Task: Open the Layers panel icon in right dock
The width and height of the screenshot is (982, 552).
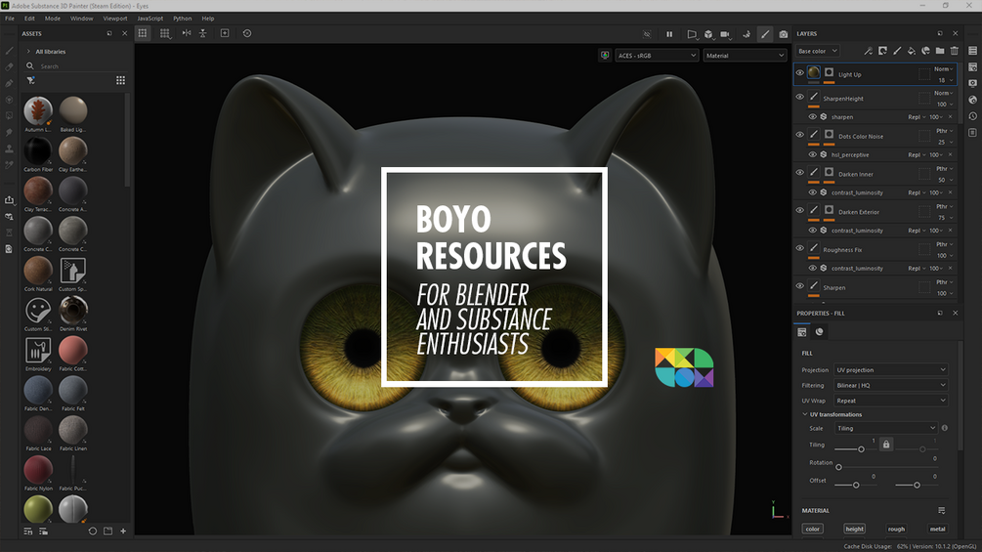Action: [x=972, y=51]
